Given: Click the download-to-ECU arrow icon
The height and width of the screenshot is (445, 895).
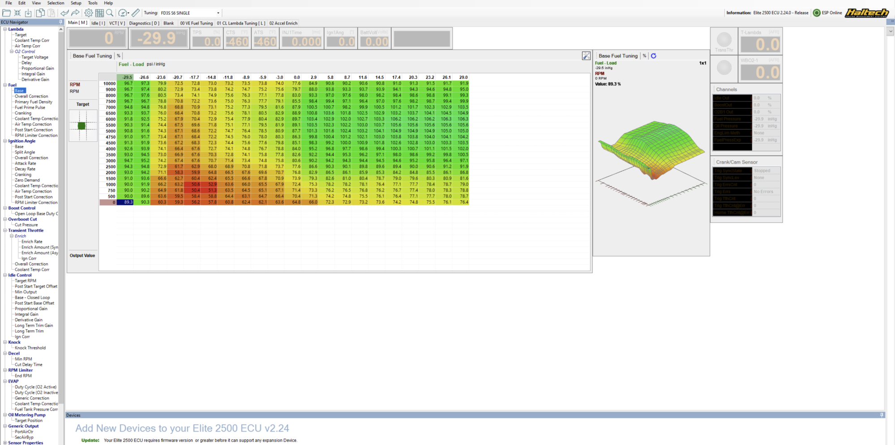Looking at the screenshot, I should [x=28, y=13].
